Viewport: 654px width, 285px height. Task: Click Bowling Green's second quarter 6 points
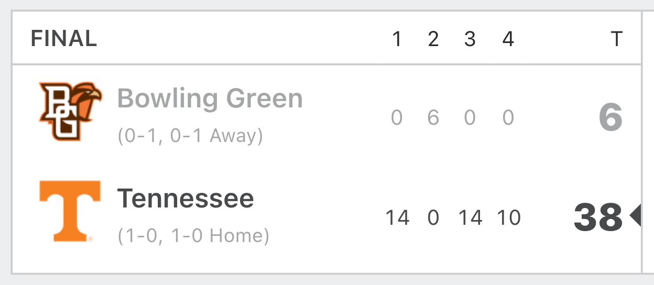pyautogui.click(x=433, y=118)
